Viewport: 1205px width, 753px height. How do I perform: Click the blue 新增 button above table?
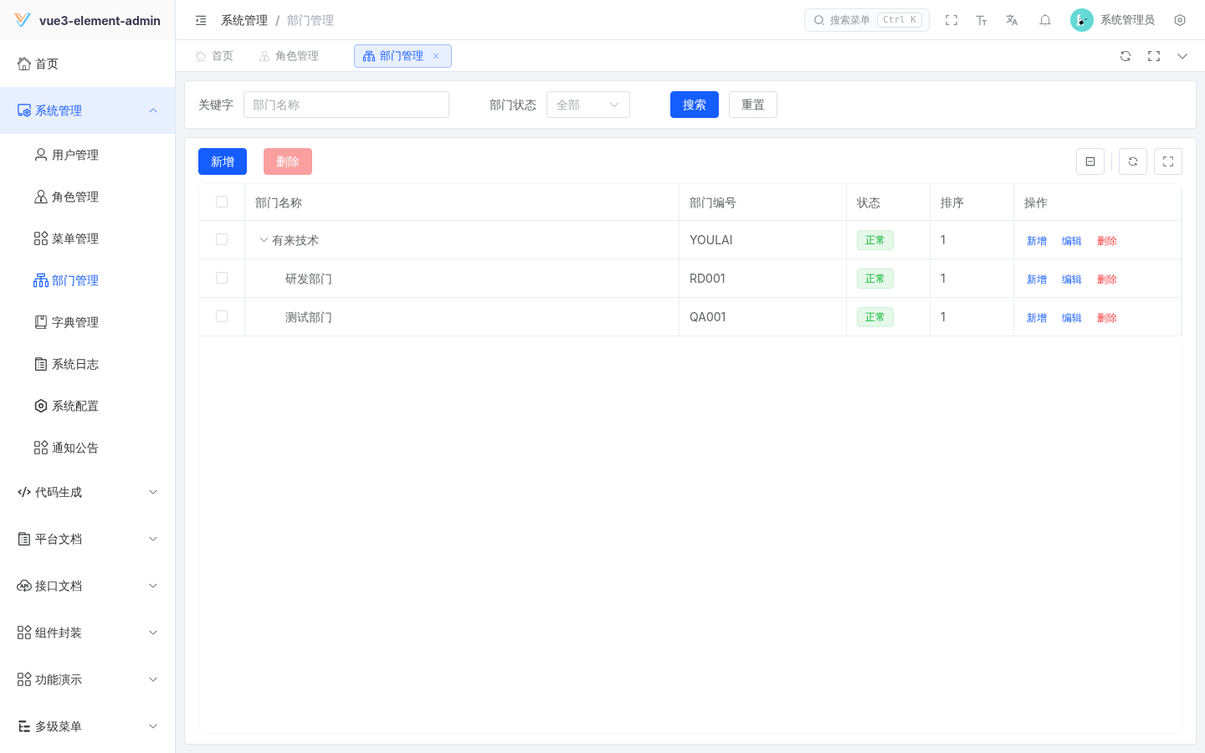(223, 161)
